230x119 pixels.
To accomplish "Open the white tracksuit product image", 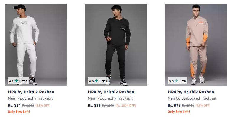I will 36,44.
